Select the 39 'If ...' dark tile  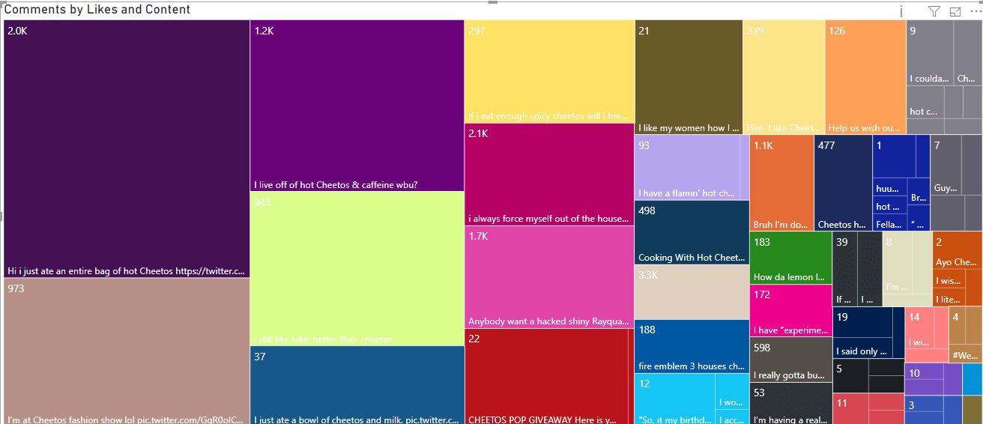tap(844, 269)
